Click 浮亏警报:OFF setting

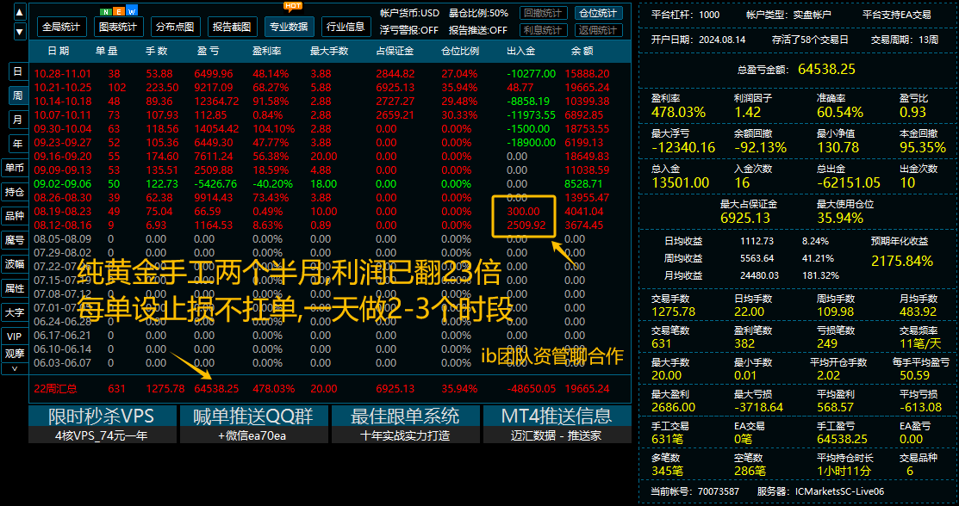409,30
